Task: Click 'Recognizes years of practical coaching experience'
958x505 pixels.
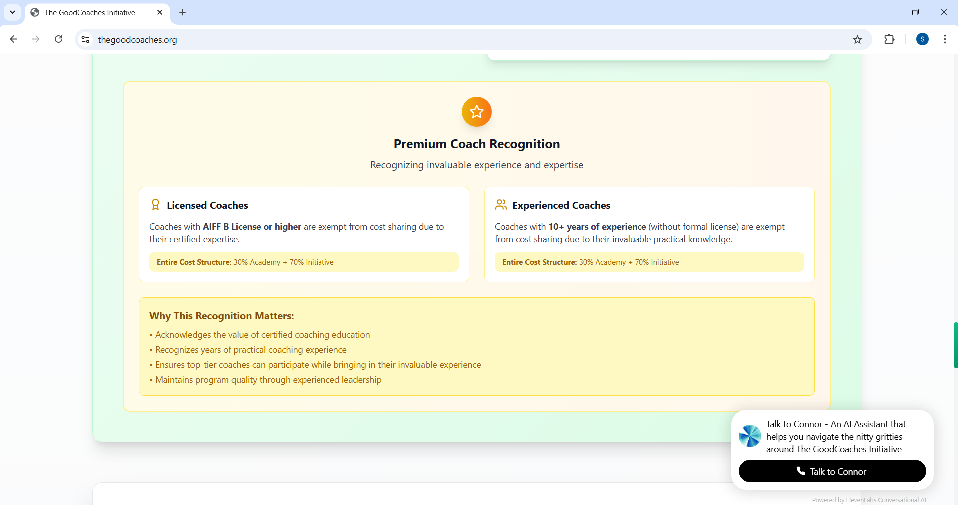Action: point(251,350)
